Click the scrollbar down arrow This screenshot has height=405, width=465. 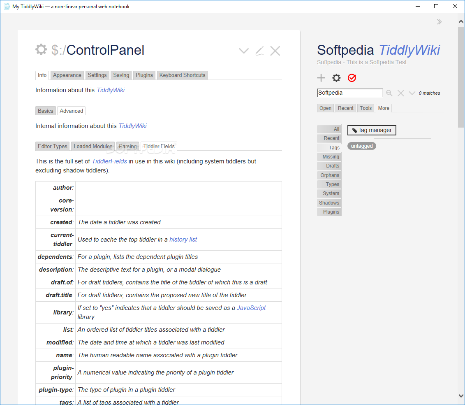pyautogui.click(x=461, y=396)
